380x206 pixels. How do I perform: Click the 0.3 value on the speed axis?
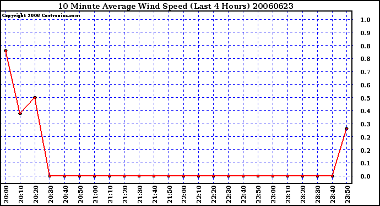(365, 124)
